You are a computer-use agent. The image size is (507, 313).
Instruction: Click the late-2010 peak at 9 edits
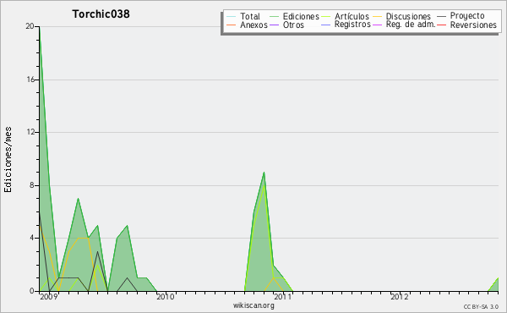click(264, 173)
